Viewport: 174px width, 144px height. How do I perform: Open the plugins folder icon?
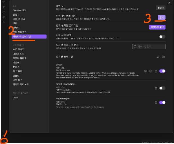[163, 57]
